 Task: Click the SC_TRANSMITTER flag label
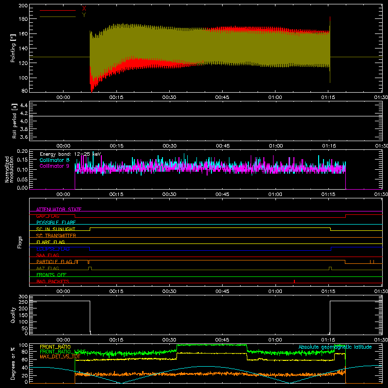click(56, 236)
